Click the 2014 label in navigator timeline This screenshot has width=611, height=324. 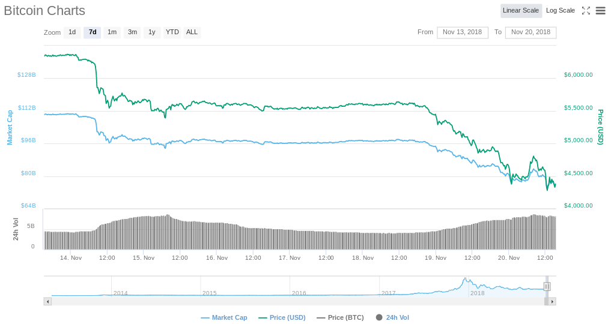[x=120, y=293]
